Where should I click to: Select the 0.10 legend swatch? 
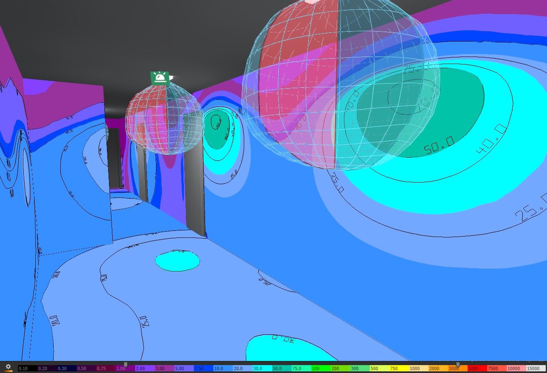pos(27,368)
